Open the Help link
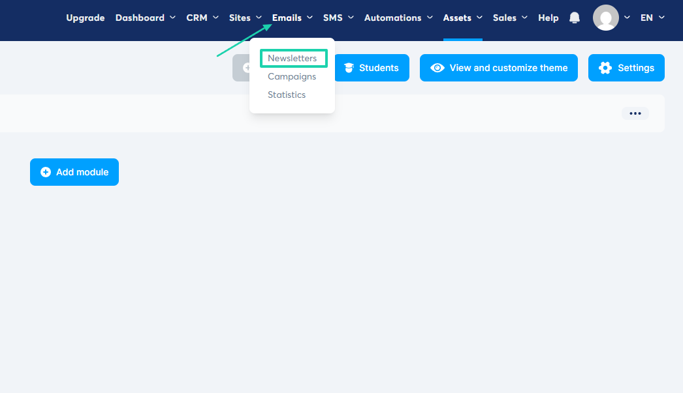 (548, 18)
